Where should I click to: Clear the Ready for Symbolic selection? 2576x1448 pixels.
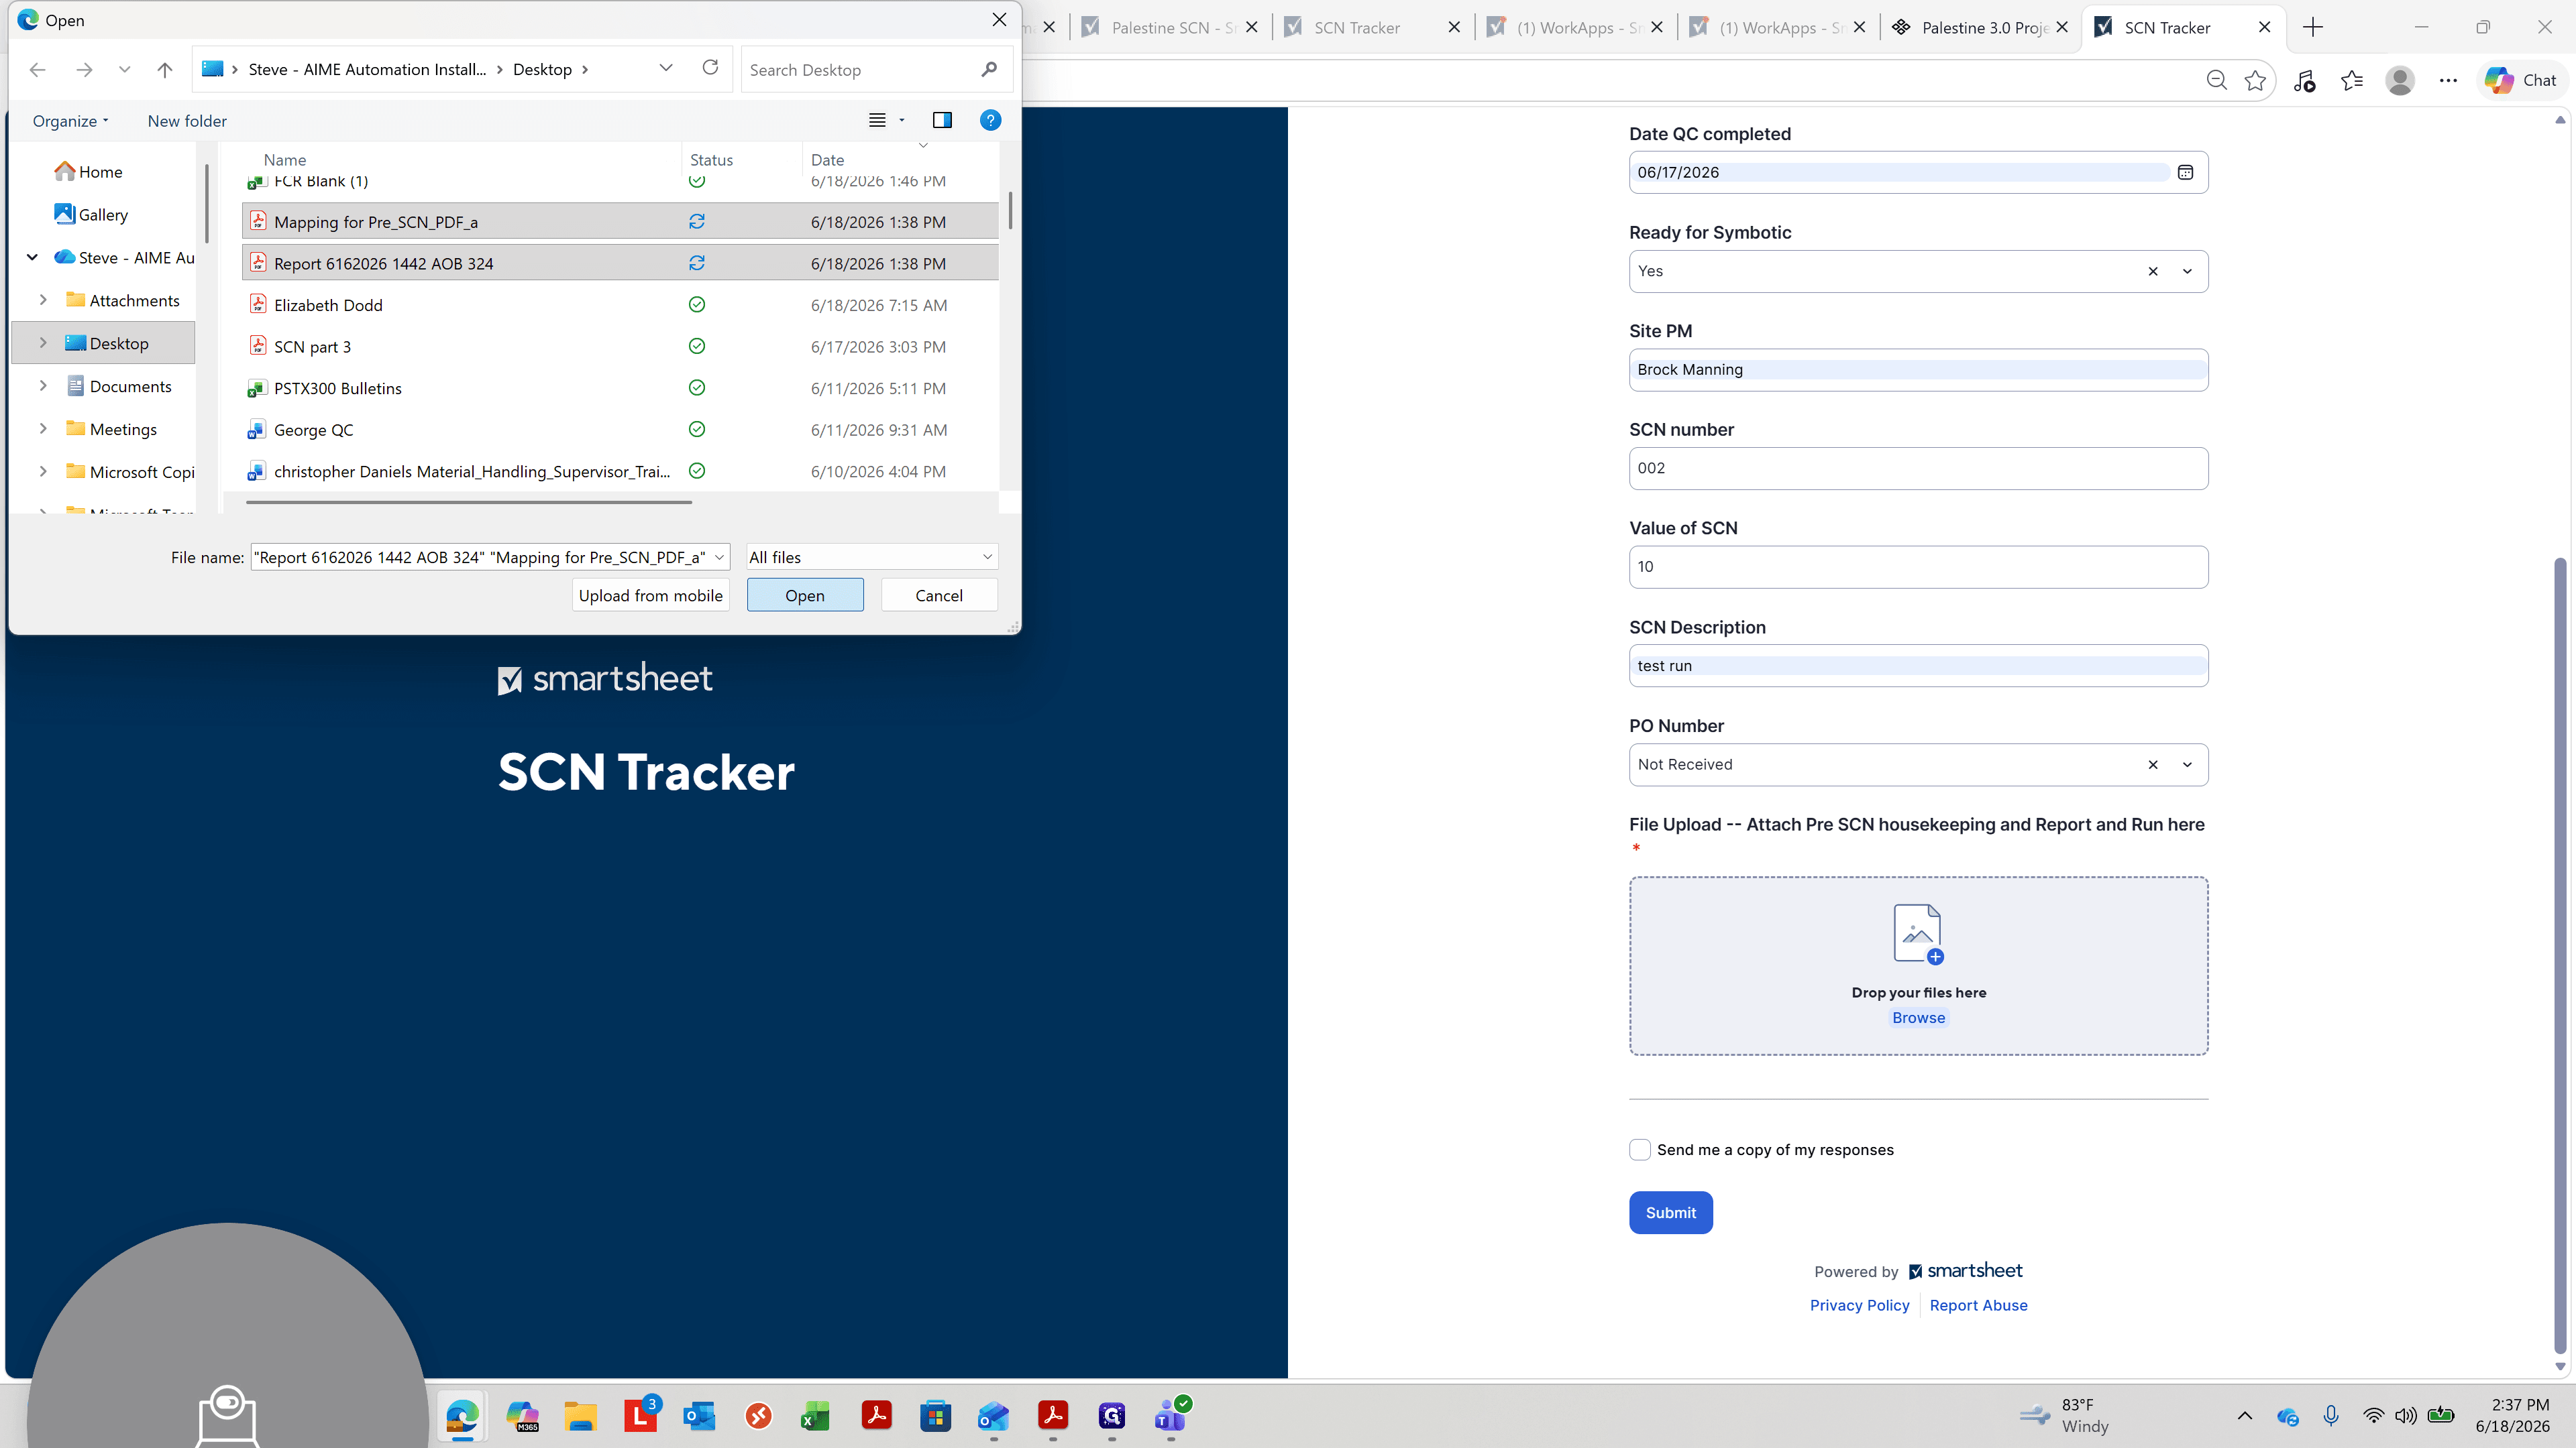2153,271
